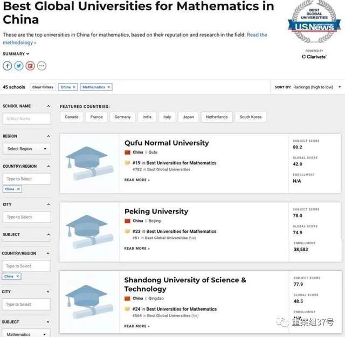Open Read More for Qufu Normal University
The height and width of the screenshot is (337, 345).
pos(137,180)
